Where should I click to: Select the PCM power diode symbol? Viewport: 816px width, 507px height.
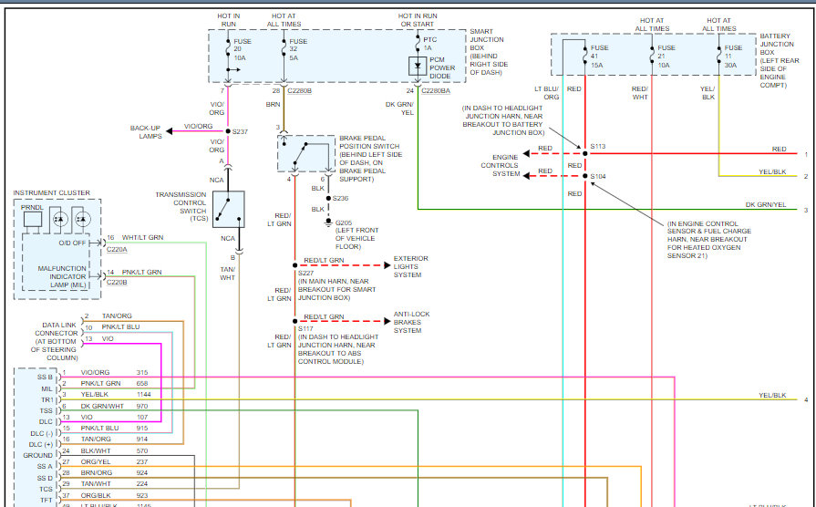(418, 65)
